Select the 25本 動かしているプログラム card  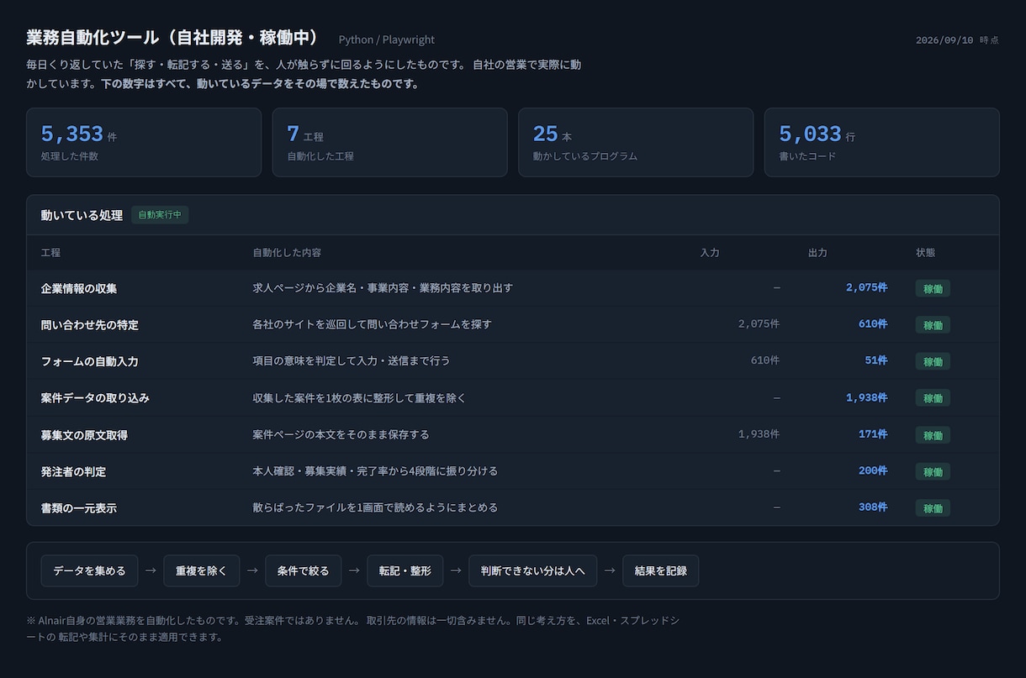click(636, 142)
